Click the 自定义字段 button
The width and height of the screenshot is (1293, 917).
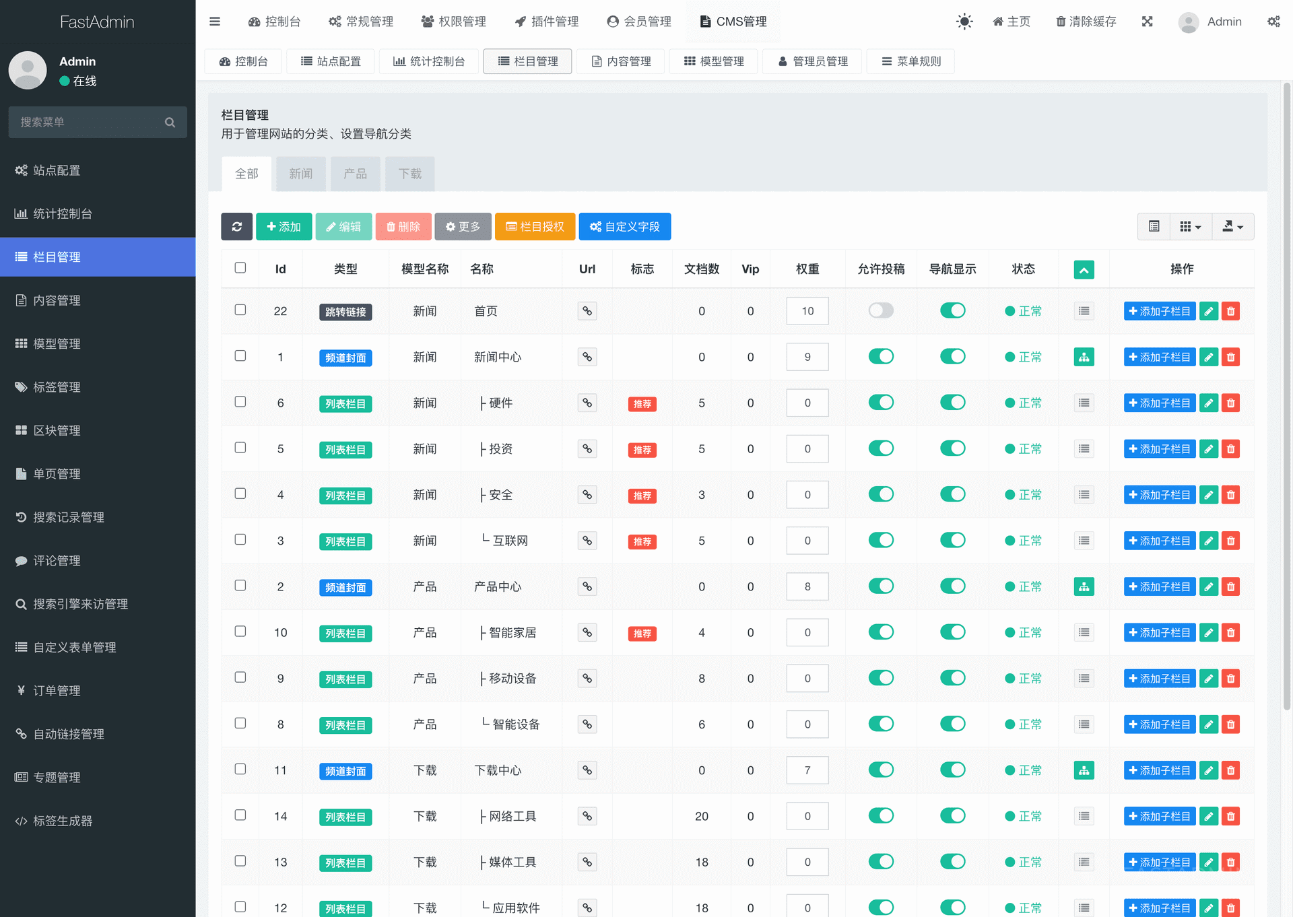pos(624,226)
